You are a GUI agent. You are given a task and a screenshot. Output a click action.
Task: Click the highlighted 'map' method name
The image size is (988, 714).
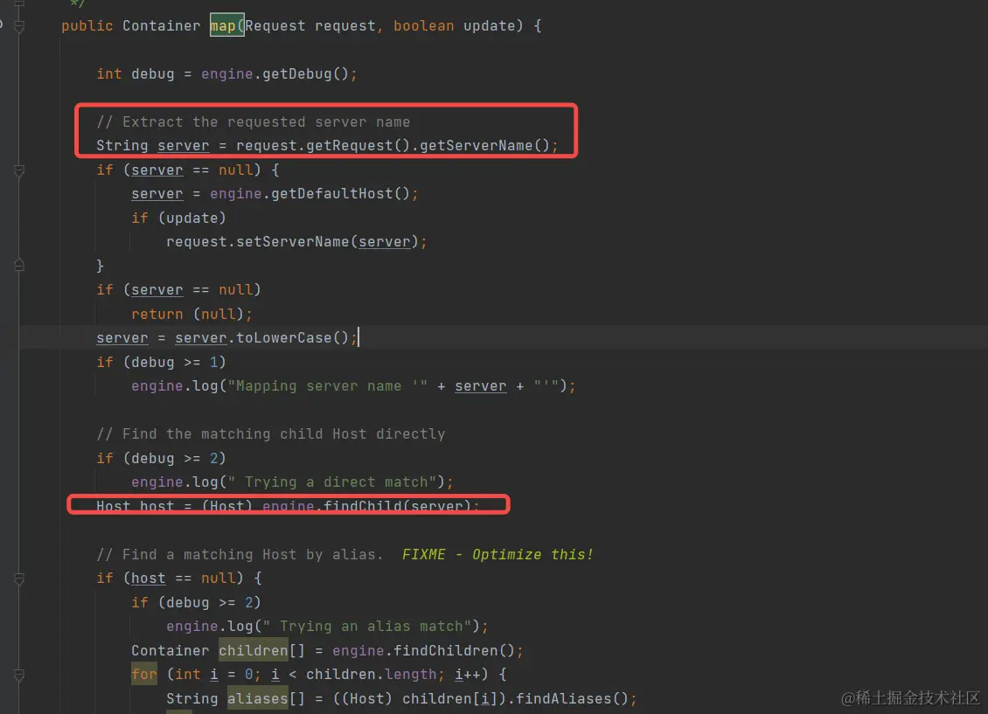pos(222,26)
